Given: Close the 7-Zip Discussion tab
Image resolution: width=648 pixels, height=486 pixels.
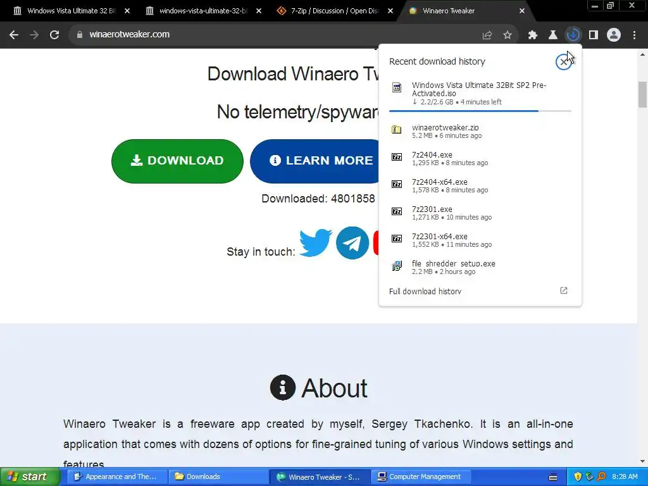Looking at the screenshot, I should [x=390, y=11].
